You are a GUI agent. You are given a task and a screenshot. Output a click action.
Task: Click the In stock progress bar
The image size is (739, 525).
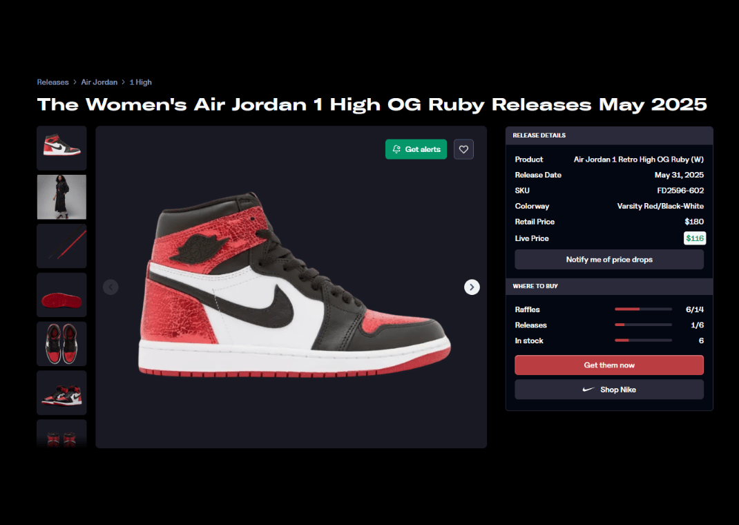[x=643, y=341]
